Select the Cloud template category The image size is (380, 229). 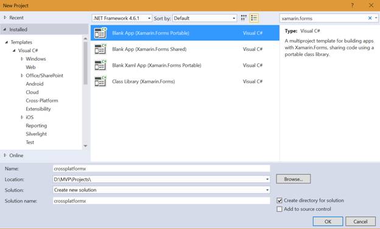pos(32,92)
